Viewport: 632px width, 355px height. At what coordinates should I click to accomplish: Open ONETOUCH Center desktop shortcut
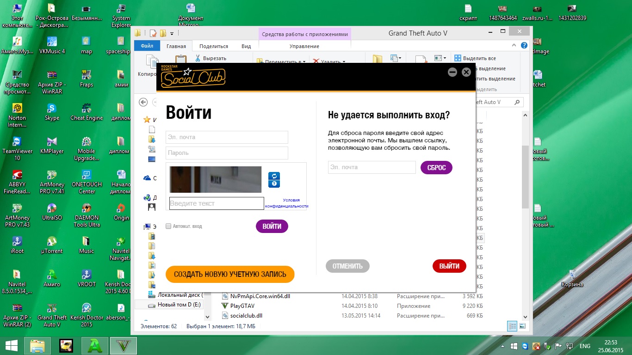click(87, 181)
